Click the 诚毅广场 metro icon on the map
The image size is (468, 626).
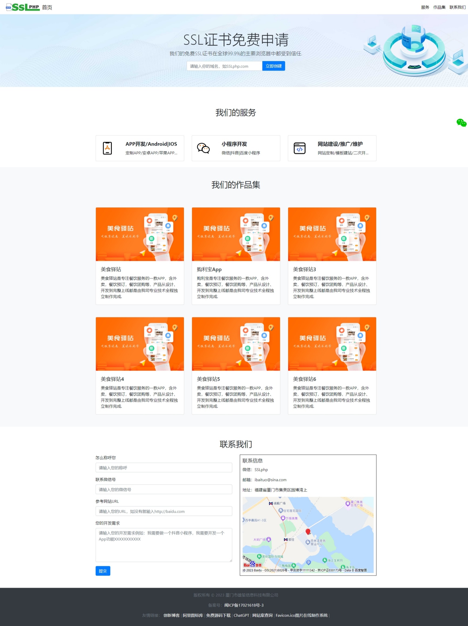271,504
